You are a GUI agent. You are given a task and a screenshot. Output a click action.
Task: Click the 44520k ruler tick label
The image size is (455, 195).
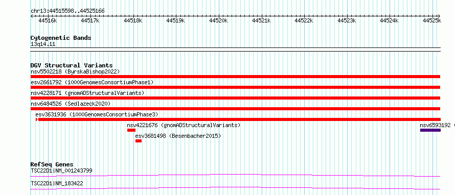click(218, 20)
